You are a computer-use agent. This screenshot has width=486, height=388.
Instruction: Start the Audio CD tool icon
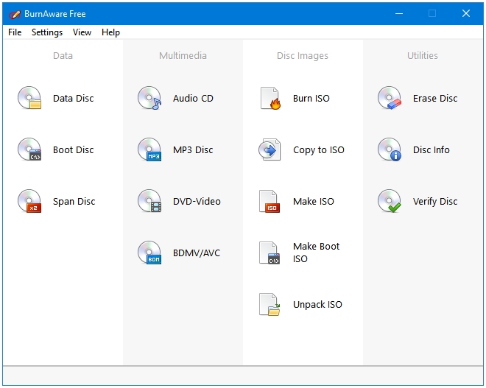(149, 98)
